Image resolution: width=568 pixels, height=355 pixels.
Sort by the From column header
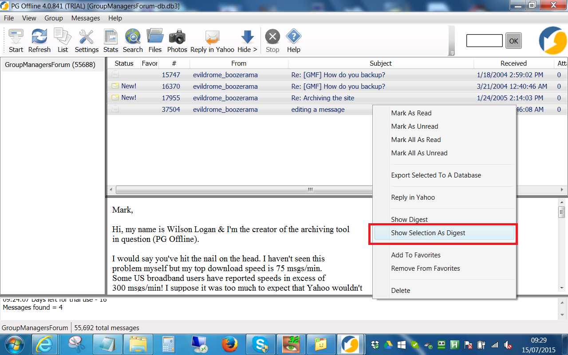click(239, 63)
